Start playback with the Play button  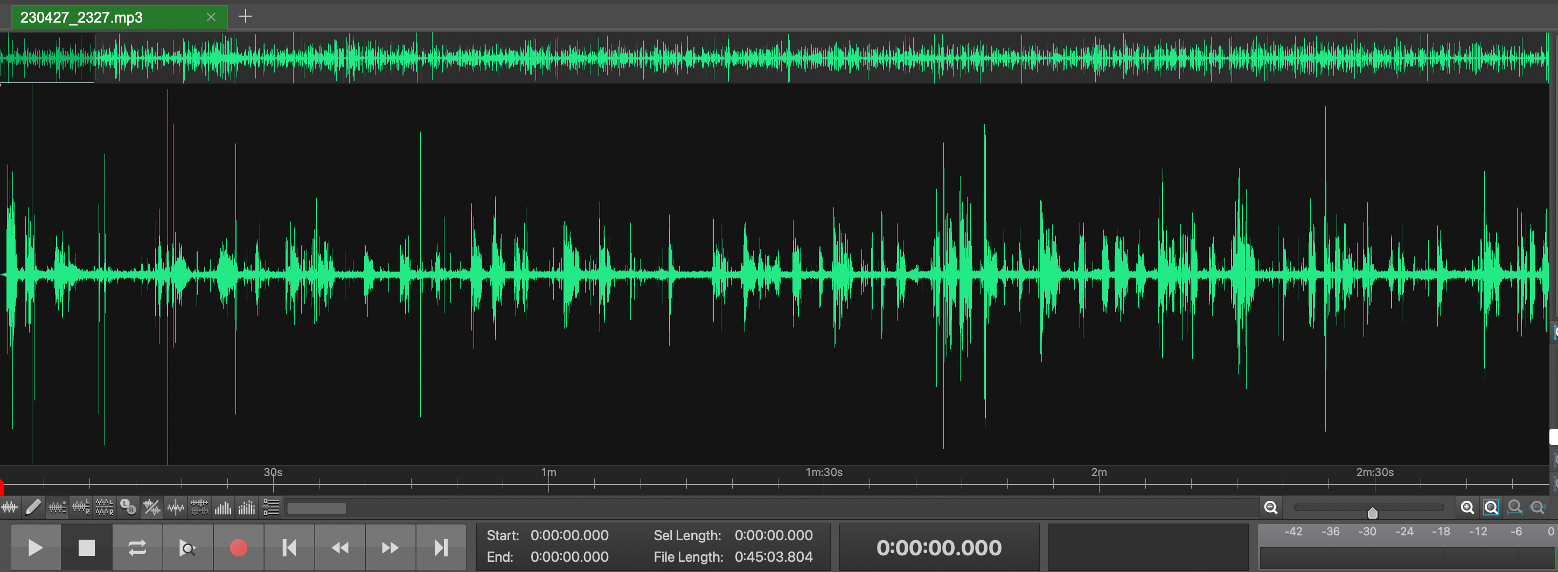tap(36, 548)
